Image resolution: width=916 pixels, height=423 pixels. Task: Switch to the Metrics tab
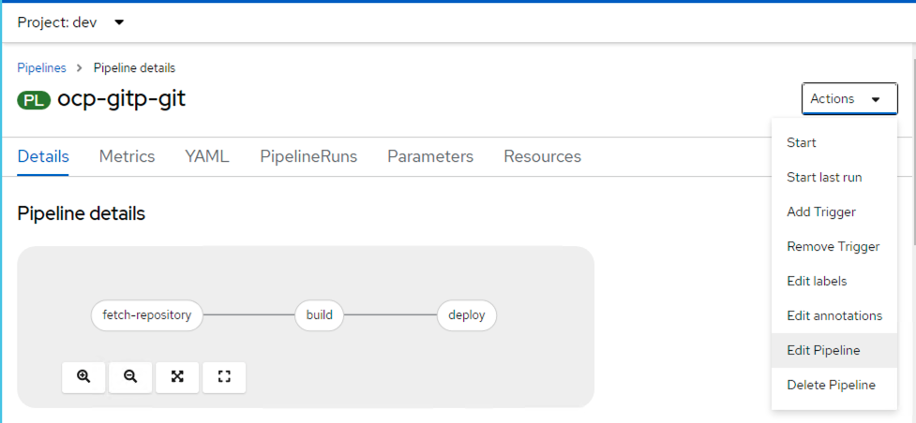(127, 156)
